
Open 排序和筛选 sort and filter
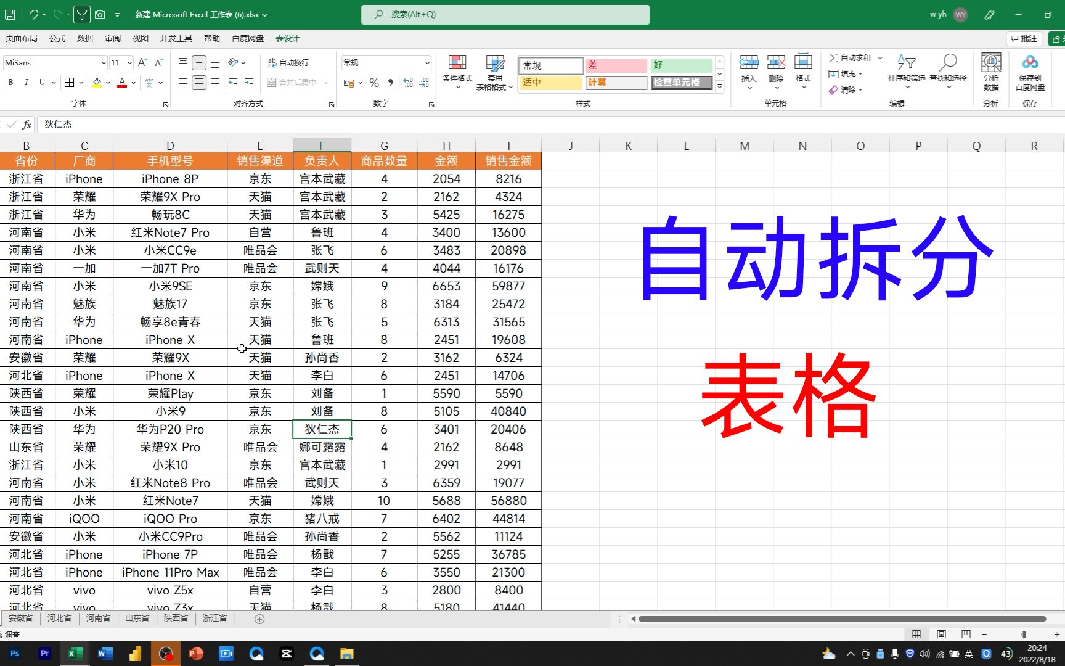[x=907, y=72]
